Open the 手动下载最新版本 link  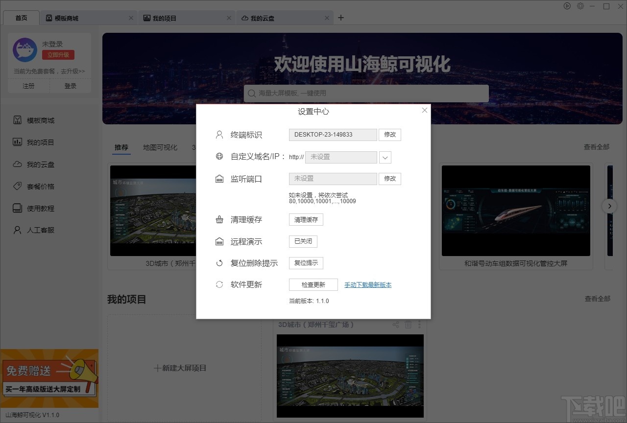click(x=368, y=284)
